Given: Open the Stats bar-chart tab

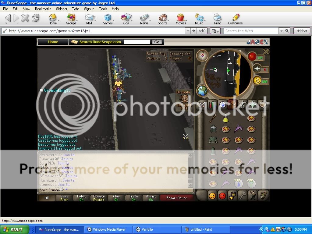Looking at the screenshot, I should [x=212, y=105].
